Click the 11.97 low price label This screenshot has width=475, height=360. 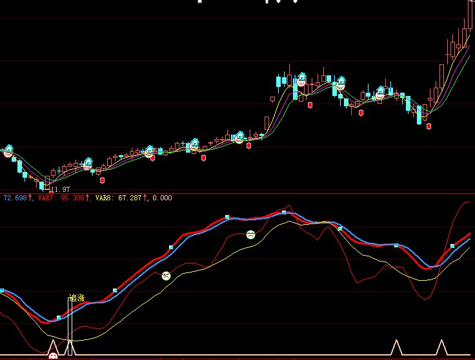pos(60,189)
